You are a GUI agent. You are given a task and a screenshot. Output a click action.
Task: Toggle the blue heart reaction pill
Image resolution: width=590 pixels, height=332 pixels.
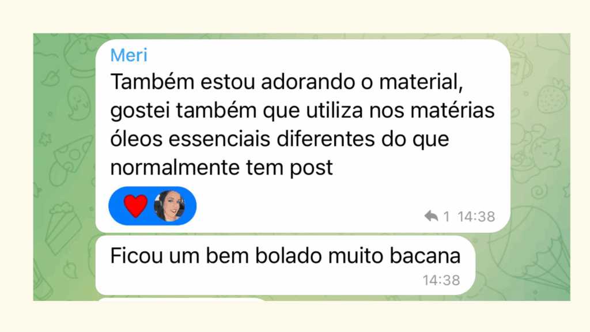(x=152, y=206)
